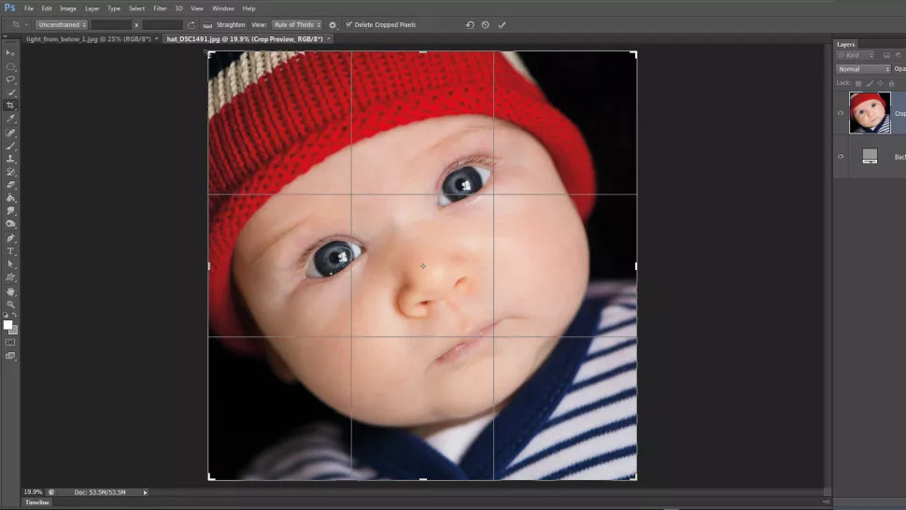Open the Unconstrained aspect ratio dropdown
Screen dimensions: 906x510
coord(62,25)
